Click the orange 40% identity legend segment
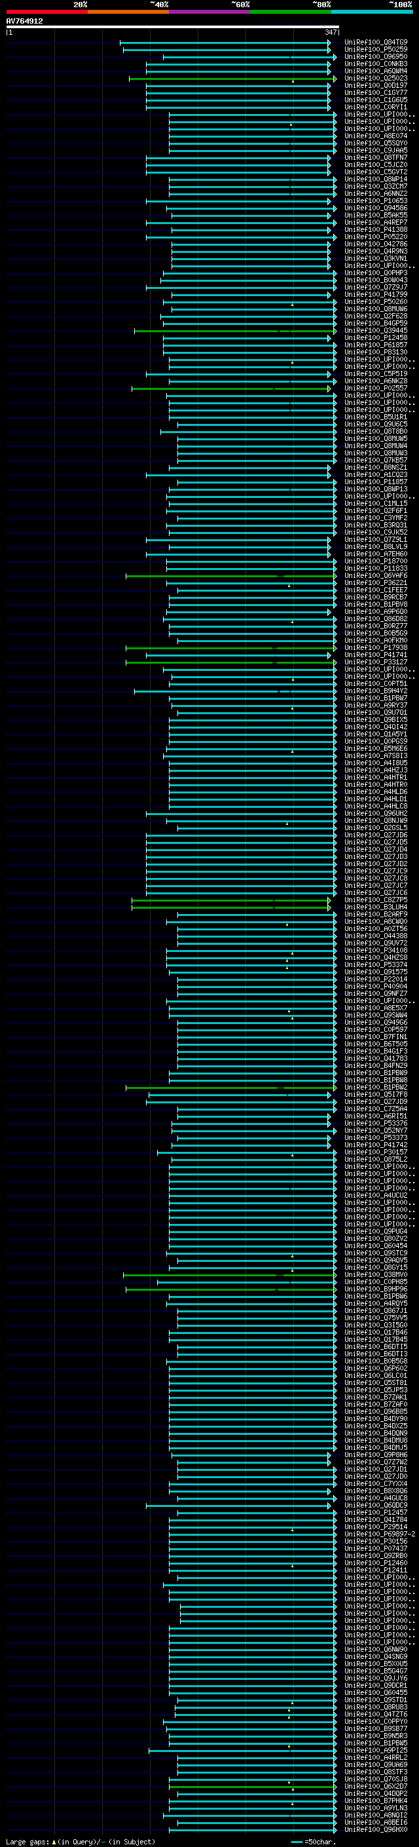The width and height of the screenshot is (419, 1847). [x=128, y=12]
